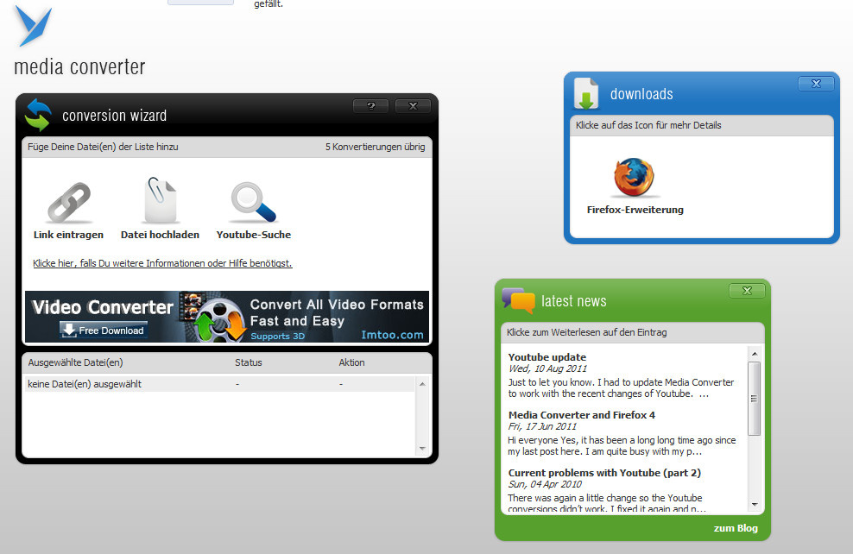Viewport: 853px width, 554px height.
Task: Click the media converter bird logo
Action: tap(34, 26)
